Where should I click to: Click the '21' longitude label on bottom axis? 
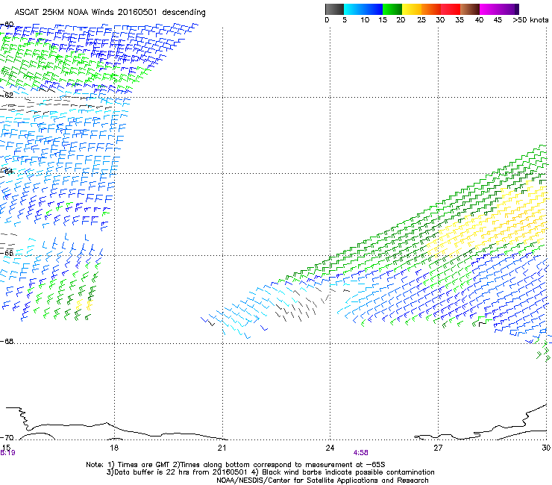coord(222,448)
